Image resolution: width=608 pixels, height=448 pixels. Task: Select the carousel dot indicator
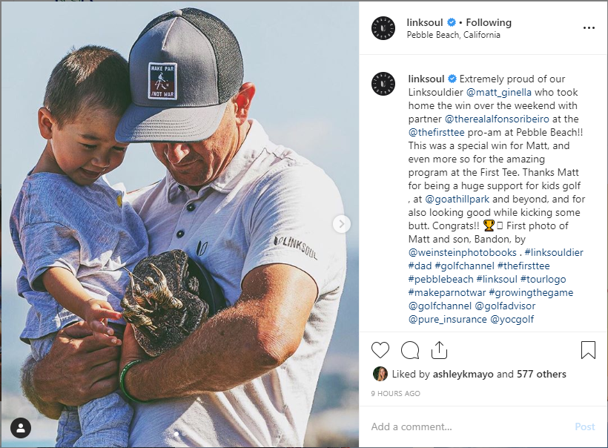coord(176,434)
